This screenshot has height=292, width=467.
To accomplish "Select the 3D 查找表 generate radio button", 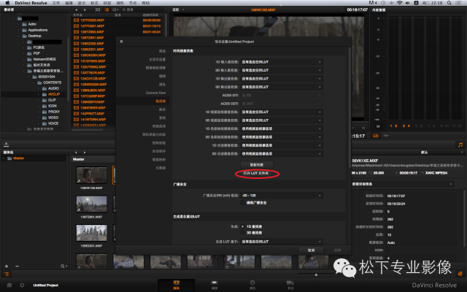I will coord(243,233).
